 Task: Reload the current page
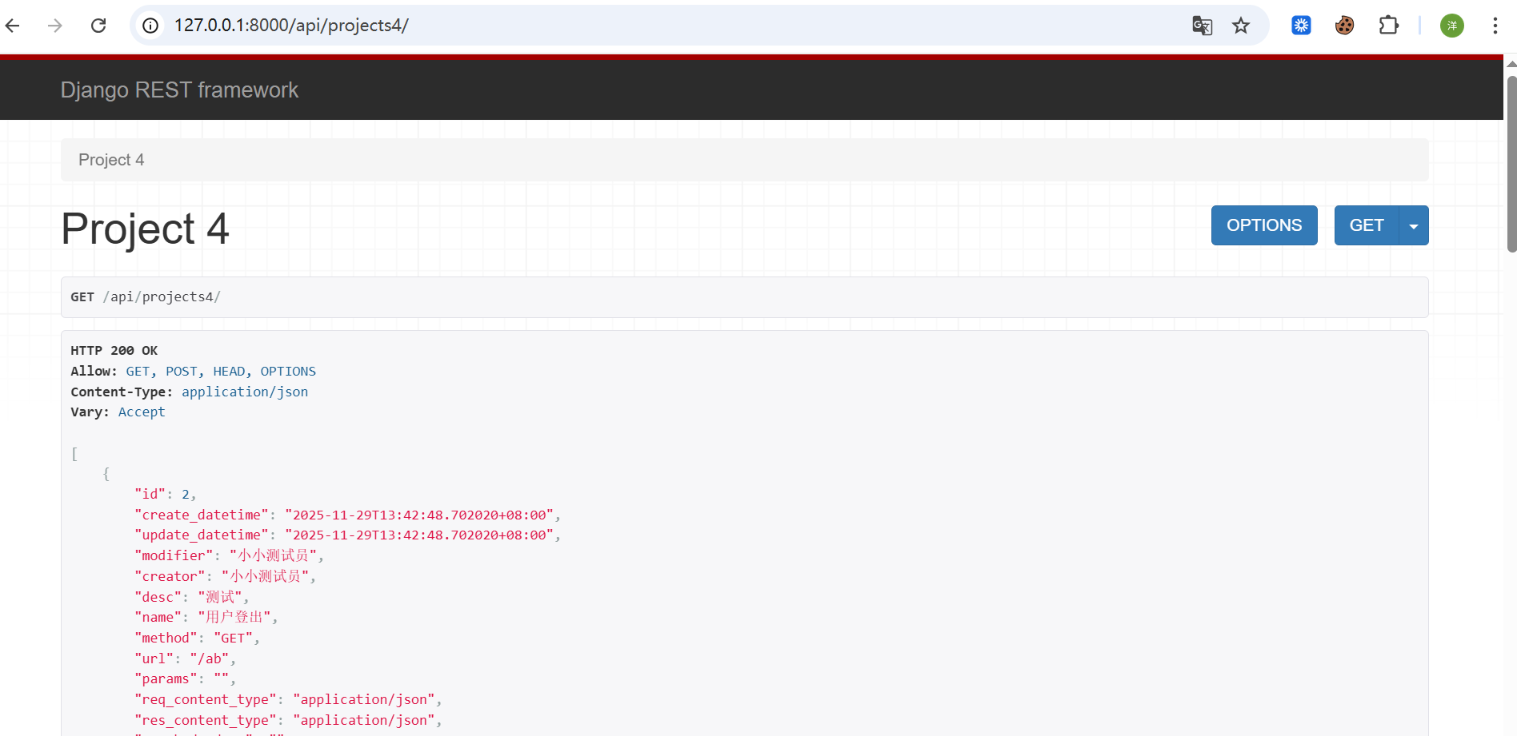pyautogui.click(x=98, y=26)
